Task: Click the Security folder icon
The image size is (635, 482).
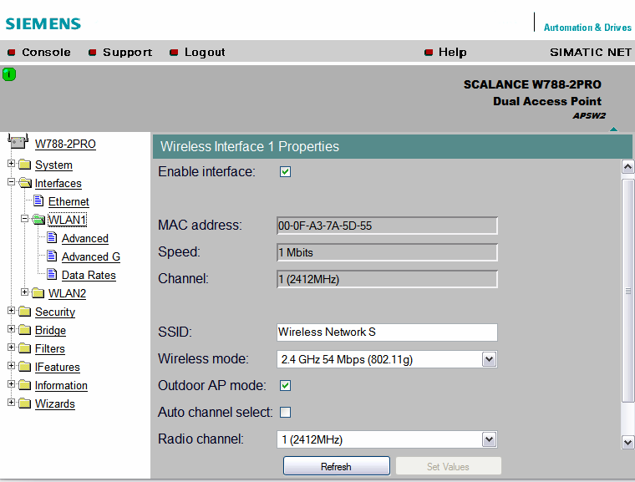Action: click(x=25, y=311)
